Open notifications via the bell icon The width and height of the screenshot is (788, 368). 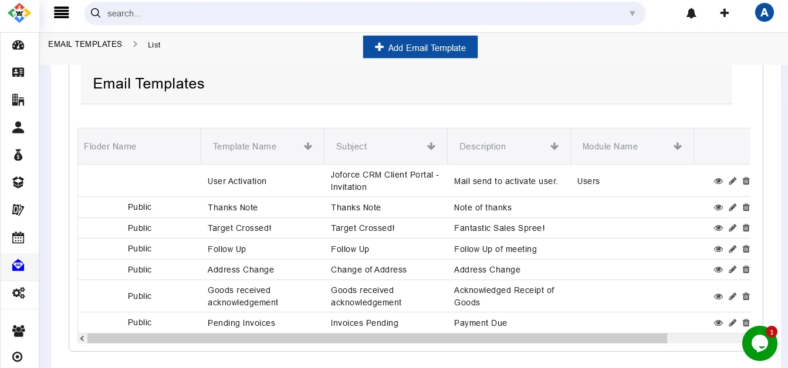click(x=691, y=13)
